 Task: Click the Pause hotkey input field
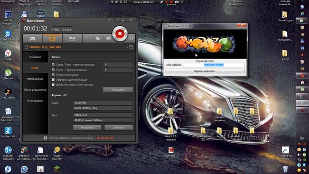click(118, 70)
